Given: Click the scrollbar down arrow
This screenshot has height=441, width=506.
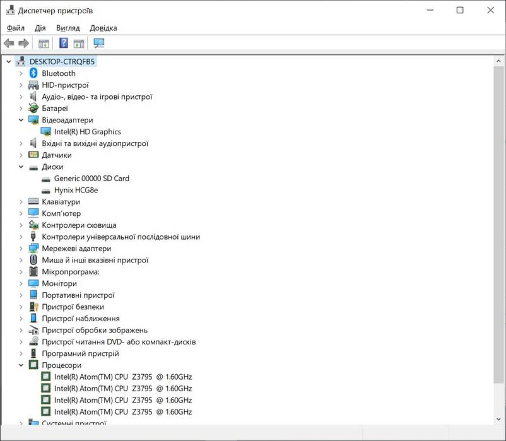Looking at the screenshot, I should (498, 419).
